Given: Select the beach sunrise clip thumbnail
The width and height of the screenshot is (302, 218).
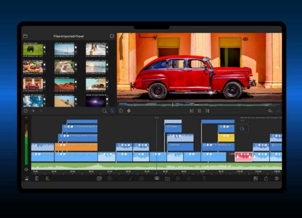Looking at the screenshot, I should click(96, 67).
